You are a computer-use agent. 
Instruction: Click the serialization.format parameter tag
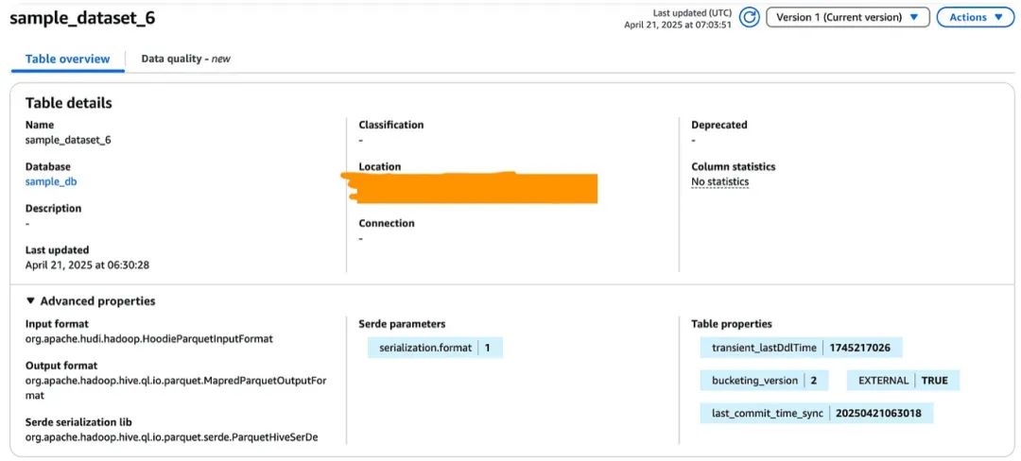click(x=435, y=348)
